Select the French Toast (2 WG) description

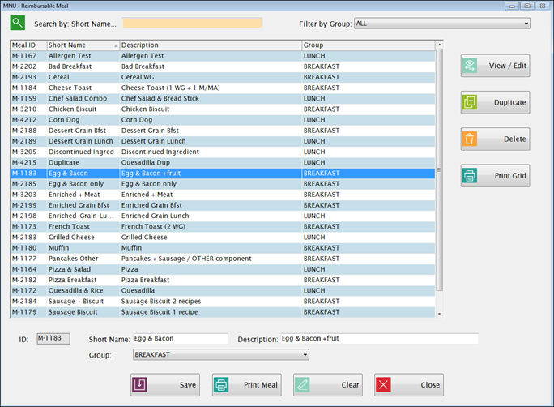tap(211, 226)
